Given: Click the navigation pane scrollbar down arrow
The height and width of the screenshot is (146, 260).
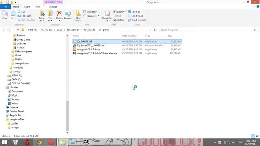Looking at the screenshot, I should [67, 132].
